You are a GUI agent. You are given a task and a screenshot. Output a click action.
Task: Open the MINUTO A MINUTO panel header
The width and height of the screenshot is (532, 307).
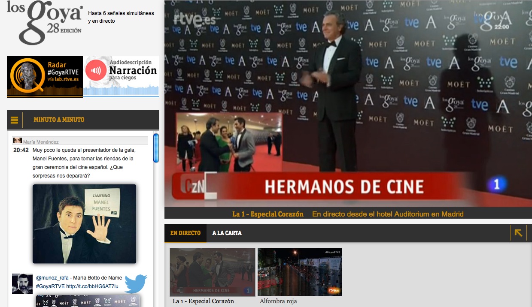pos(83,120)
